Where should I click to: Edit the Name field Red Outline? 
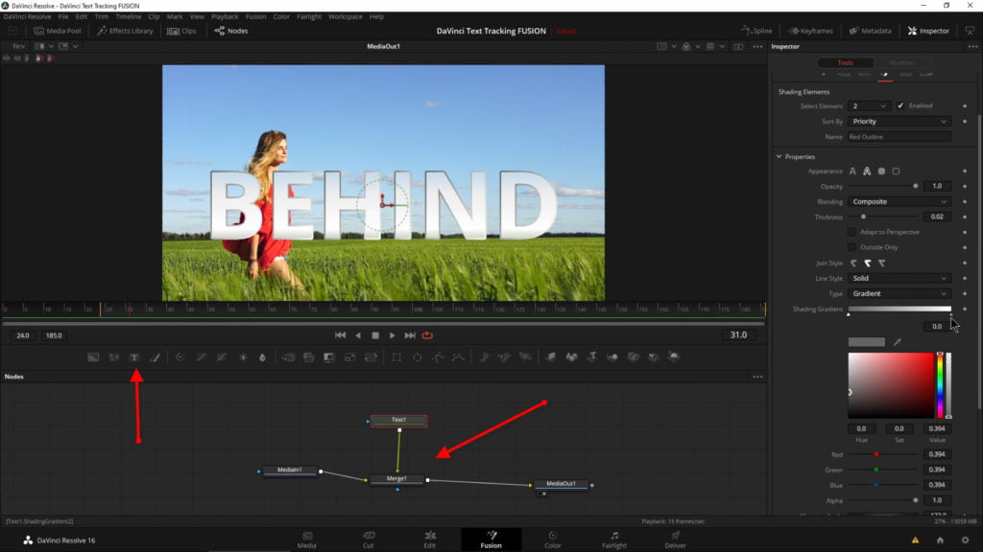(x=899, y=136)
